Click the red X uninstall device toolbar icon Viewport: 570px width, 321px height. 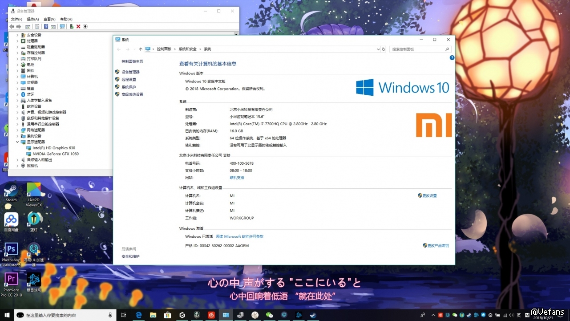[78, 27]
